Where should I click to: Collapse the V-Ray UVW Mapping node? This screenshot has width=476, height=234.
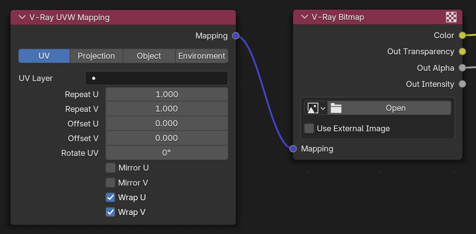click(22, 17)
